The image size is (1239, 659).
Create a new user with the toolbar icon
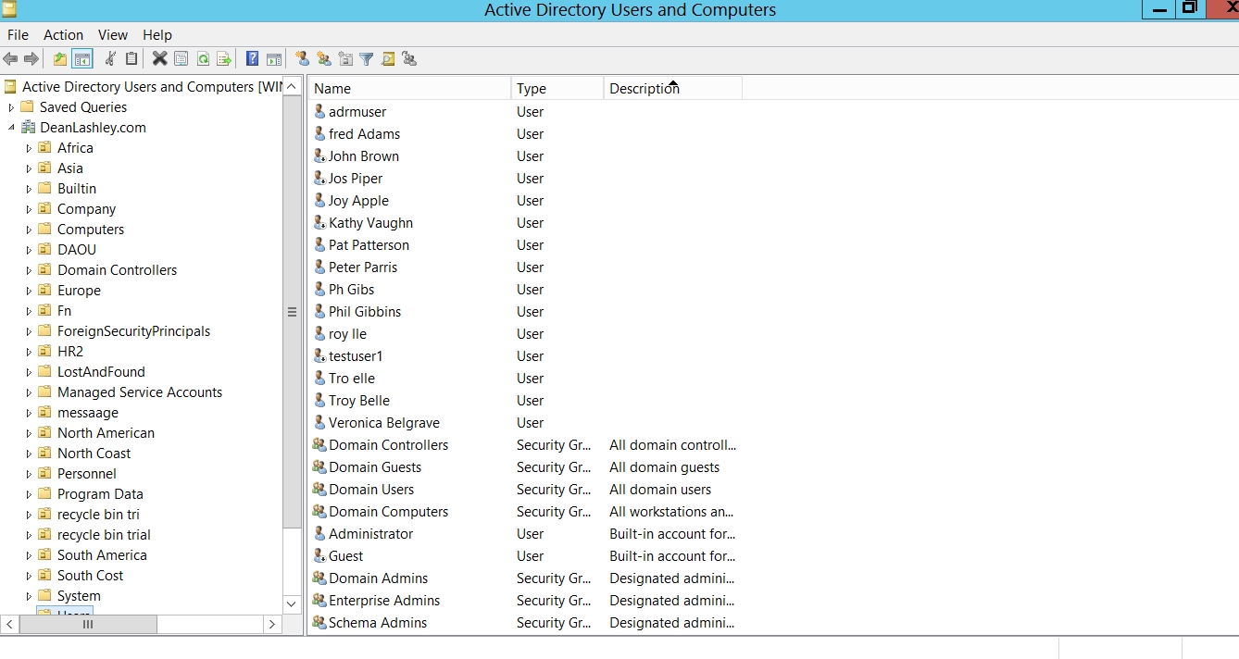302,59
